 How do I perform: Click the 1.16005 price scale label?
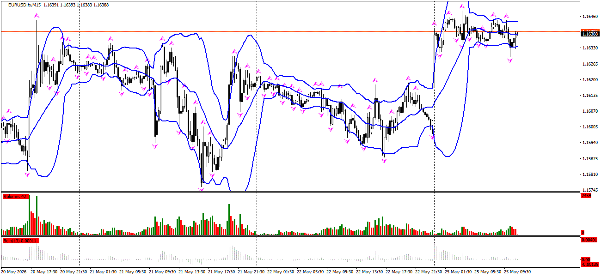(x=589, y=127)
